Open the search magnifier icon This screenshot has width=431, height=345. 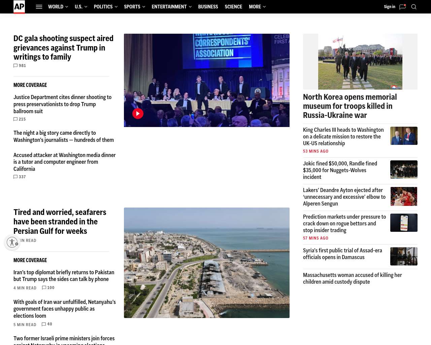coord(414,7)
